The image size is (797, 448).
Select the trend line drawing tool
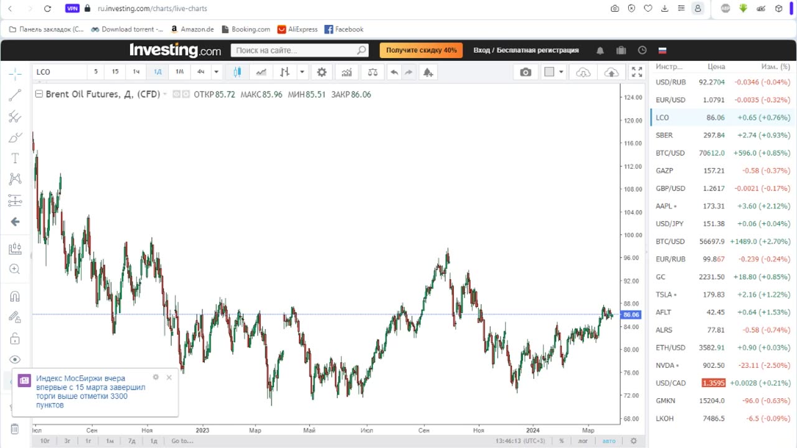(x=15, y=95)
